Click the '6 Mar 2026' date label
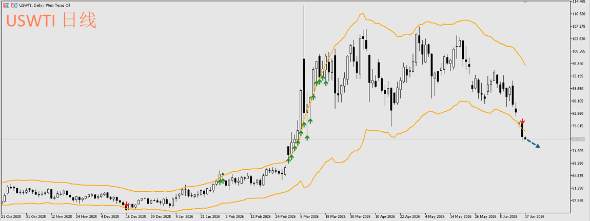 click(309, 217)
